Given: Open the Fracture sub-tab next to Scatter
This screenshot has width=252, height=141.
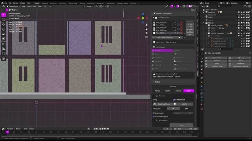Looking at the screenshot, I should click(178, 91).
